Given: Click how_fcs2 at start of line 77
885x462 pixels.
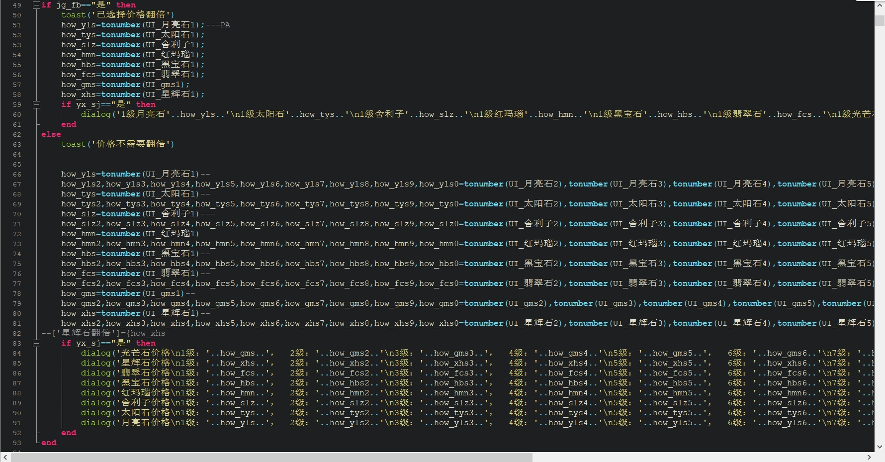Looking at the screenshot, I should tap(81, 283).
